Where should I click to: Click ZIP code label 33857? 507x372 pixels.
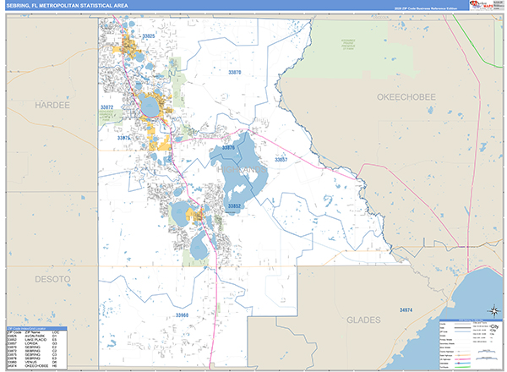click(x=281, y=160)
